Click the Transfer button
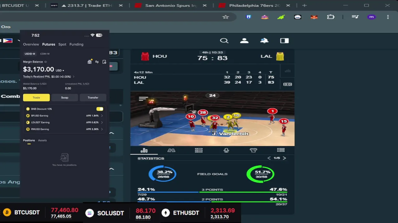The height and width of the screenshot is (223, 398). [93, 98]
